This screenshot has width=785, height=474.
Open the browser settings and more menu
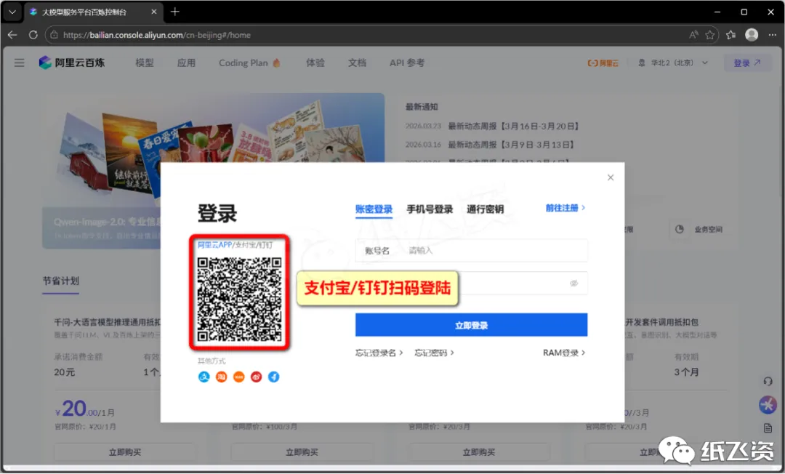773,35
